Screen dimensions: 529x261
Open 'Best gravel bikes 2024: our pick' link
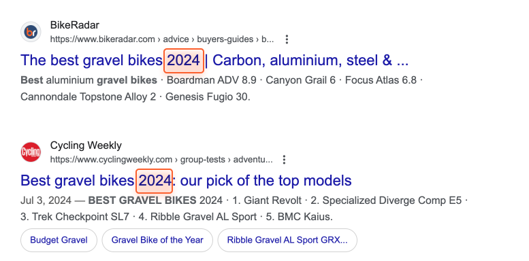[x=186, y=181]
